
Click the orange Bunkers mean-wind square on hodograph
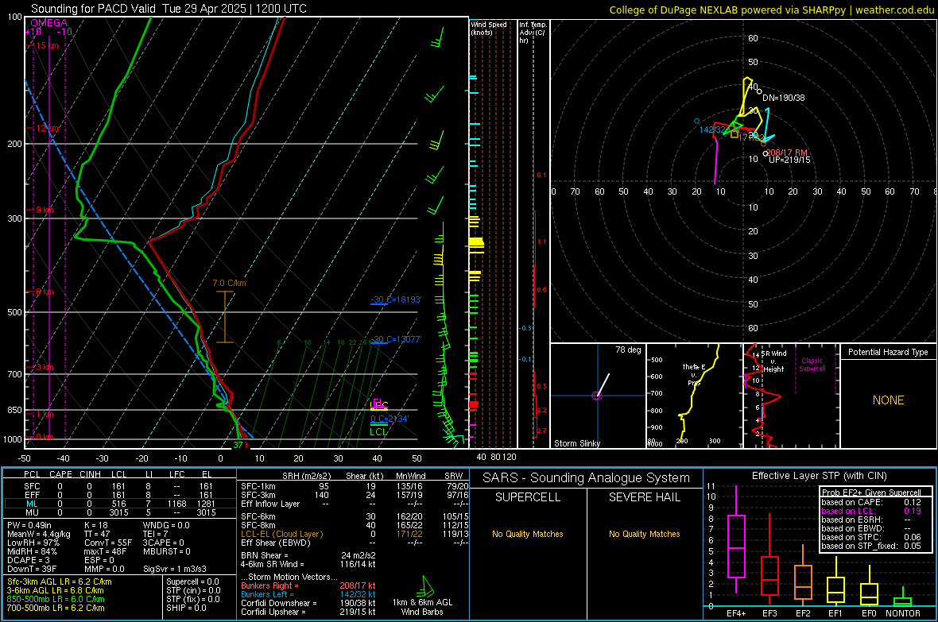pos(734,134)
